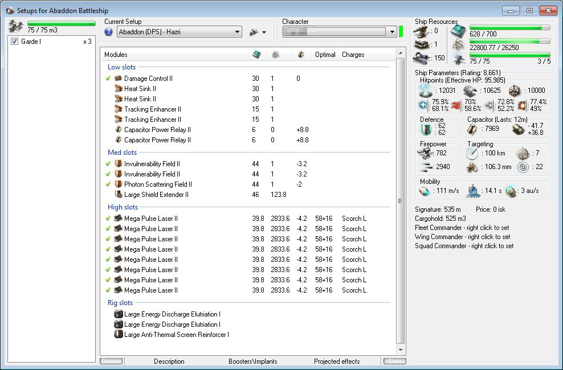Switch to the Drones tab
The width and height of the screenshot is (563, 370).
(x=111, y=361)
